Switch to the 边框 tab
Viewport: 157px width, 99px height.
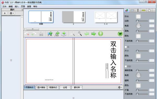(x=65, y=87)
